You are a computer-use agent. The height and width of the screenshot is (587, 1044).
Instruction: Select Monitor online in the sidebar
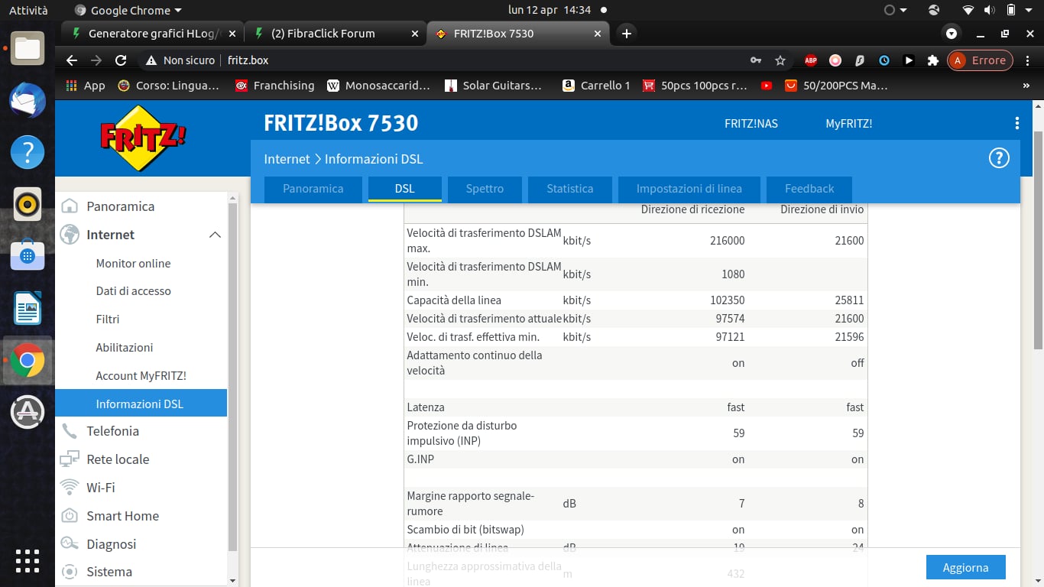click(133, 263)
